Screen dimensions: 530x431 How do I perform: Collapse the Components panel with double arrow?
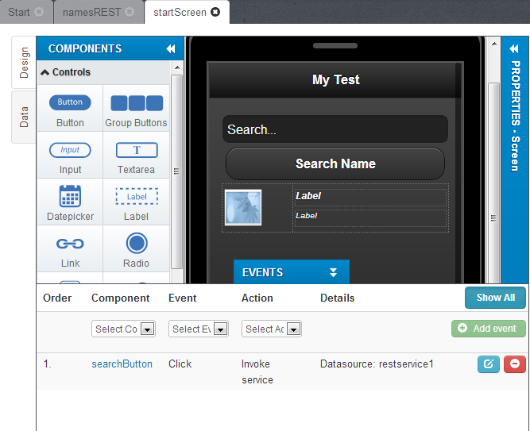pyautogui.click(x=170, y=48)
